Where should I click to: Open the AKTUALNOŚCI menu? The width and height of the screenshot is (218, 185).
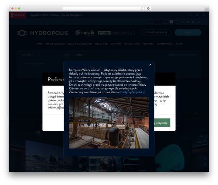[x=132, y=44]
